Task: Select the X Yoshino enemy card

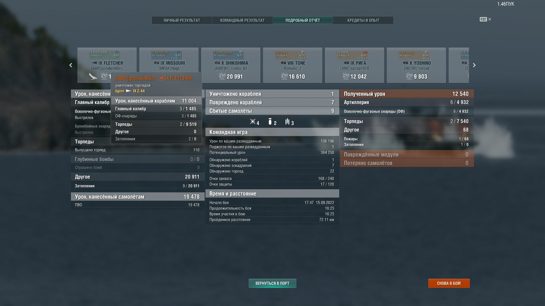Action: (416, 65)
